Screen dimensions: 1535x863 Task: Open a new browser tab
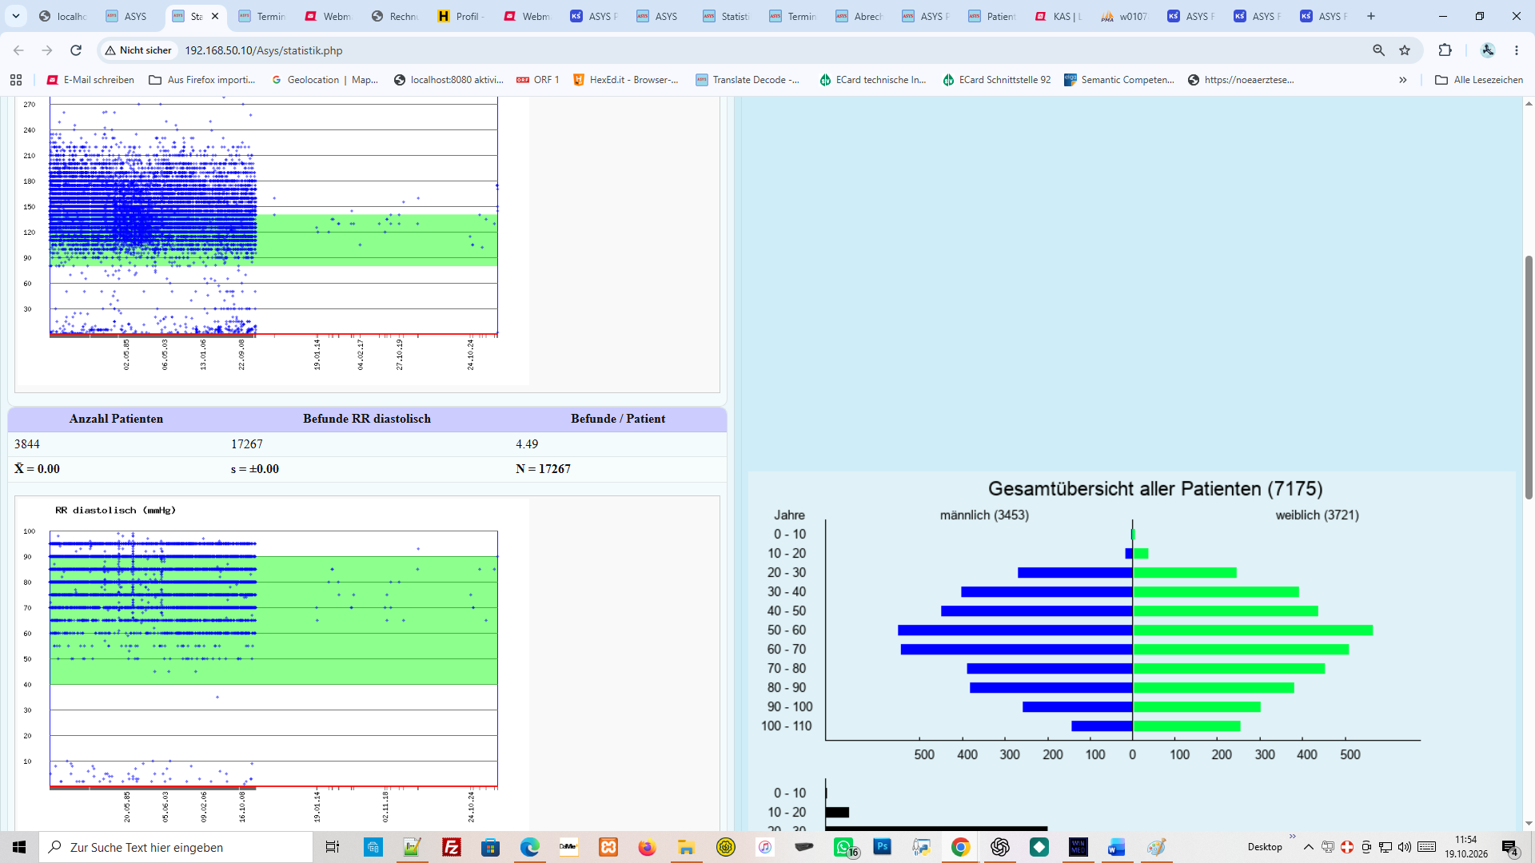coord(1371,16)
